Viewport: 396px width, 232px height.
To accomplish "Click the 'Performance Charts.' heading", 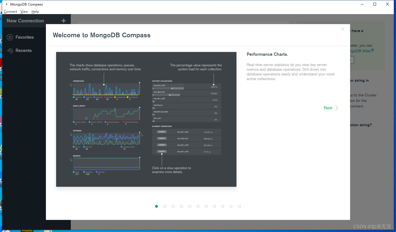I will click(x=267, y=54).
